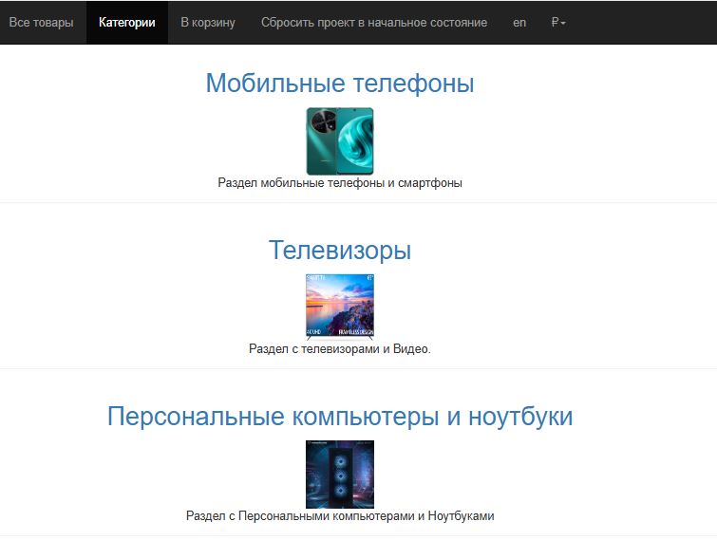Click the Smart TV label on TV picture

(x=315, y=277)
